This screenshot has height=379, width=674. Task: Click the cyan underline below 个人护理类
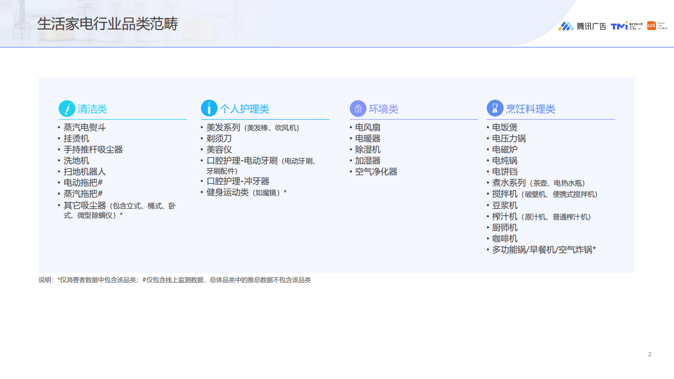[264, 119]
